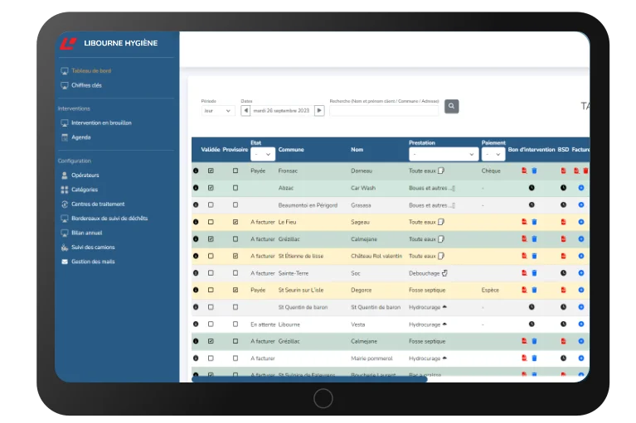Click note icon beside Toute eaux, Fronsac
Viewport: 636px width, 423px height.
441,171
